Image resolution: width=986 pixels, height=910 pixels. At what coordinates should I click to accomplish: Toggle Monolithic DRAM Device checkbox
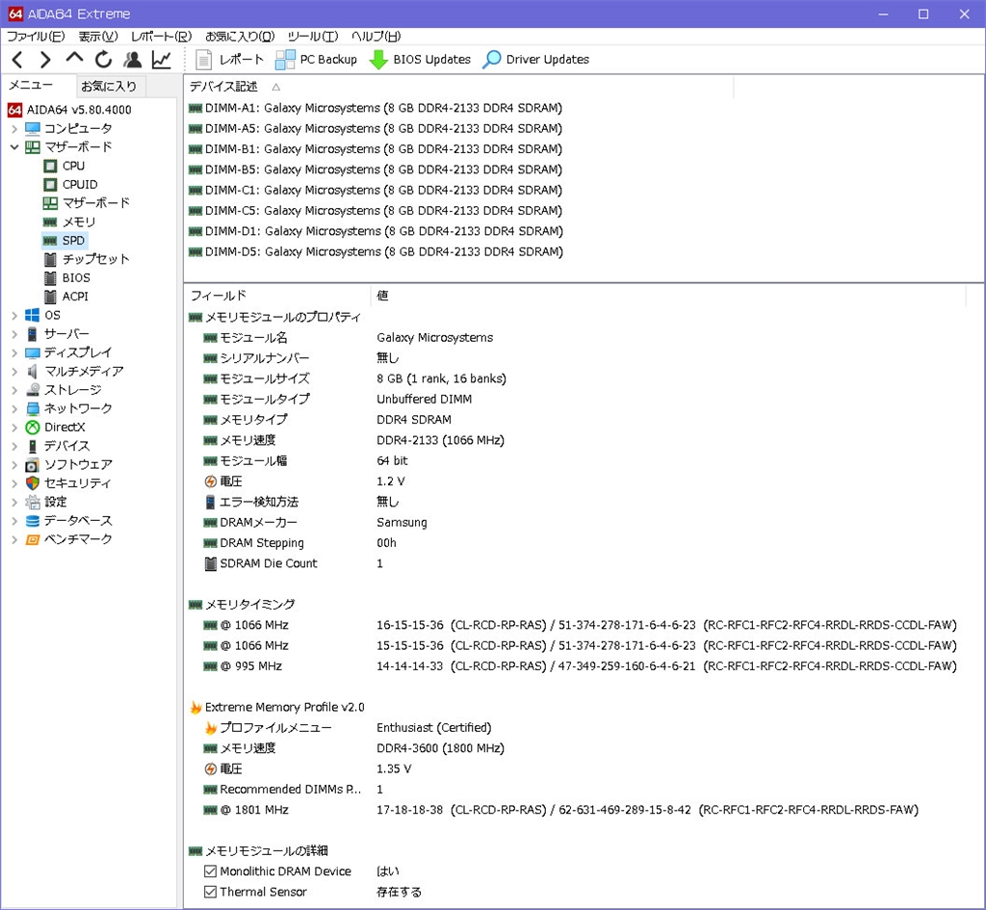click(x=211, y=871)
